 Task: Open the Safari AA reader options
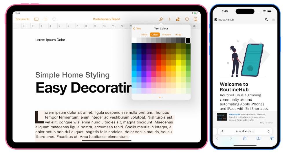click(x=222, y=132)
